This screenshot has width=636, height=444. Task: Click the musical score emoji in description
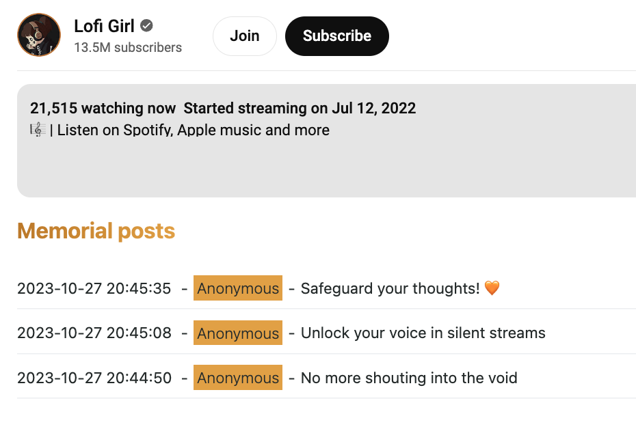pos(38,130)
